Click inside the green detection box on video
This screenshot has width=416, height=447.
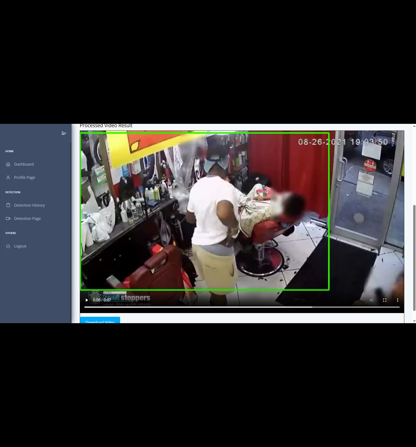[x=205, y=211]
